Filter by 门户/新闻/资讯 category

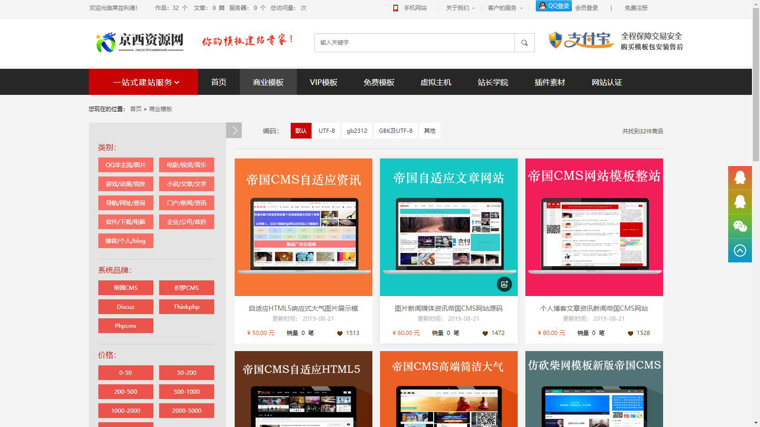click(x=187, y=203)
